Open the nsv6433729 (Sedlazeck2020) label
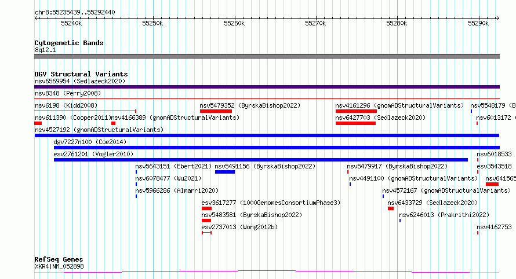 [x=433, y=203]
